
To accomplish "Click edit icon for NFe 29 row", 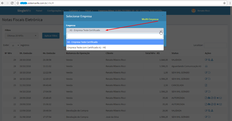I will coord(206,60).
